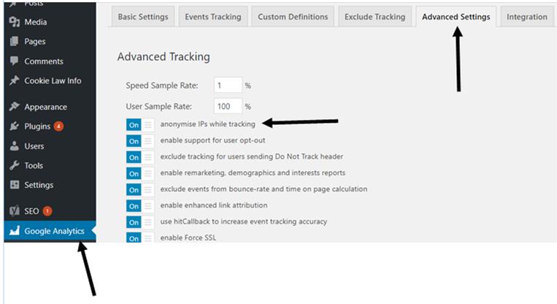
Task: Click the Pages sidebar icon
Action: coord(15,41)
